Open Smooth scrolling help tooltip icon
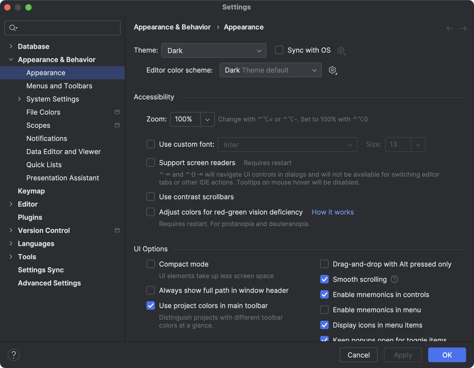 394,279
